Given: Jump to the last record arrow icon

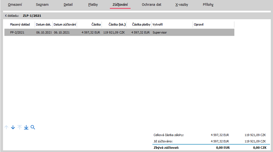Looking at the screenshot, I should point(26,127).
